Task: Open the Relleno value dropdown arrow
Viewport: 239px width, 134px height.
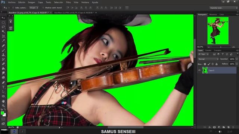Action: (237, 64)
